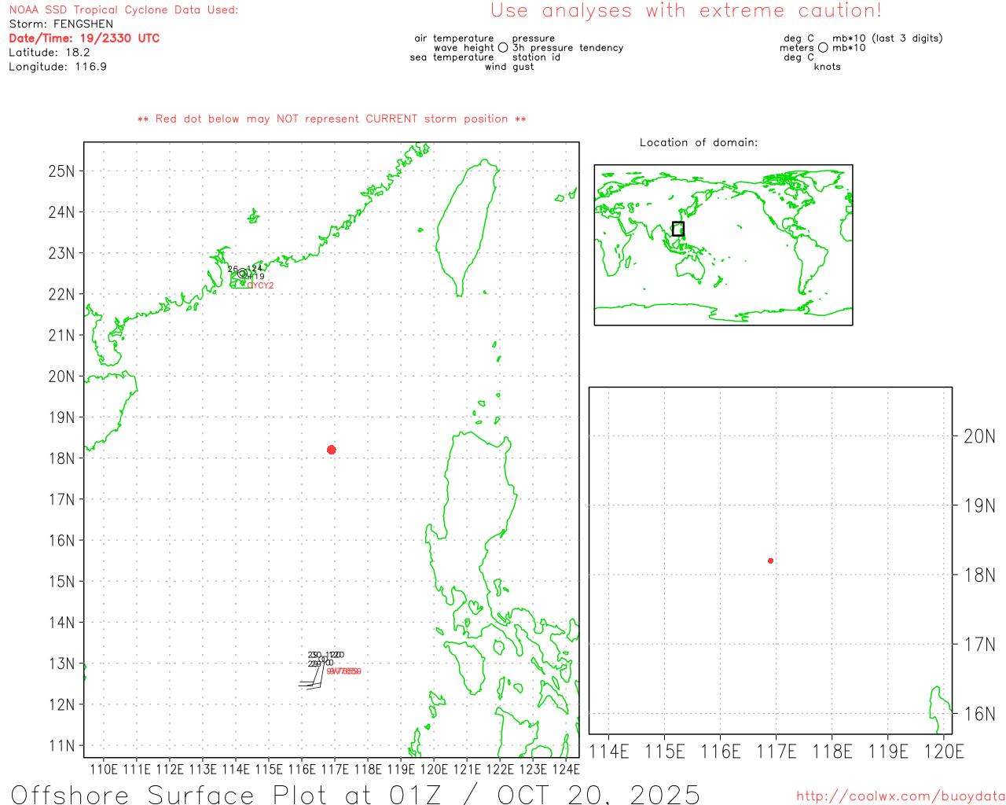Click the 'Location of domain:' world map thumbnail
Viewport: 1006px width, 805px height.
723,244
